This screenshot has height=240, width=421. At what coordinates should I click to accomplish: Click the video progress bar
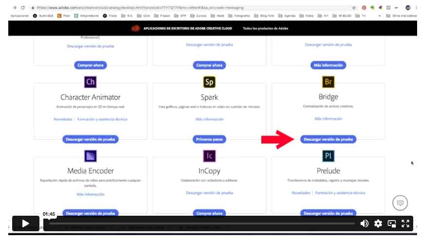click(x=201, y=223)
